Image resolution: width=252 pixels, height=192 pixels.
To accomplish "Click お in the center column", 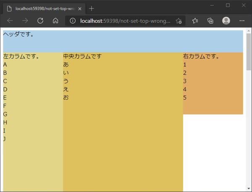I will [66, 97].
